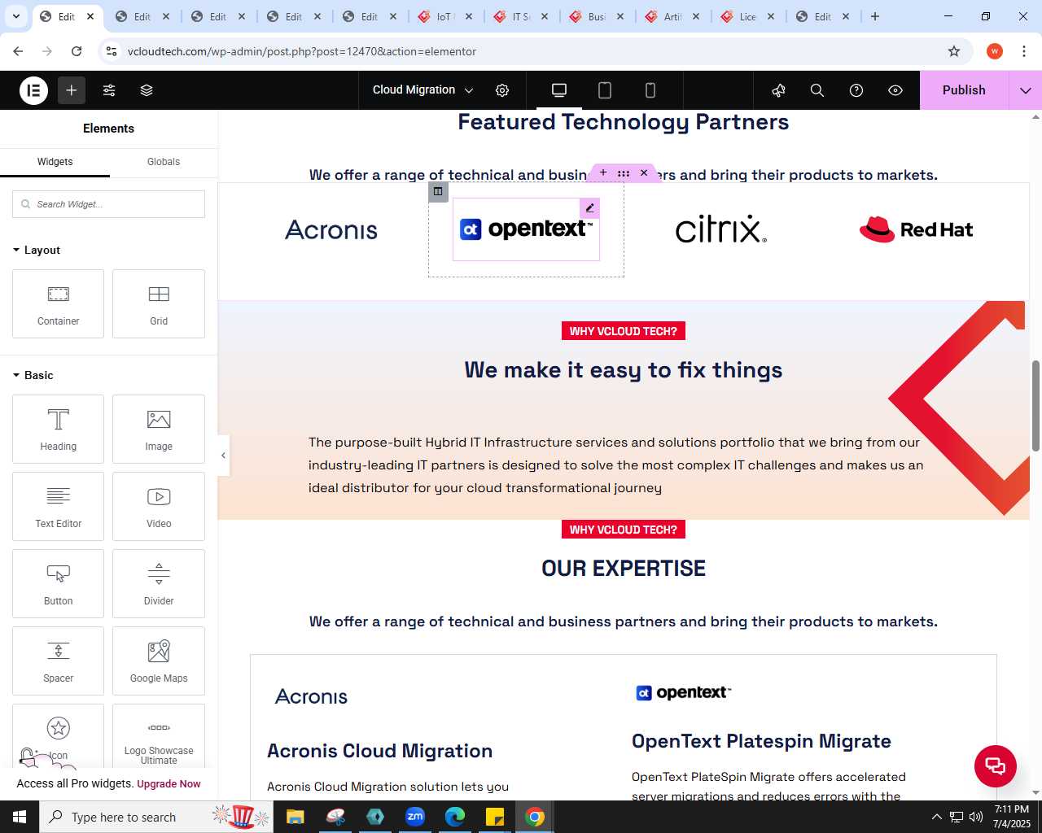Switch to the Widgets tab
The image size is (1042, 833).
tap(55, 162)
